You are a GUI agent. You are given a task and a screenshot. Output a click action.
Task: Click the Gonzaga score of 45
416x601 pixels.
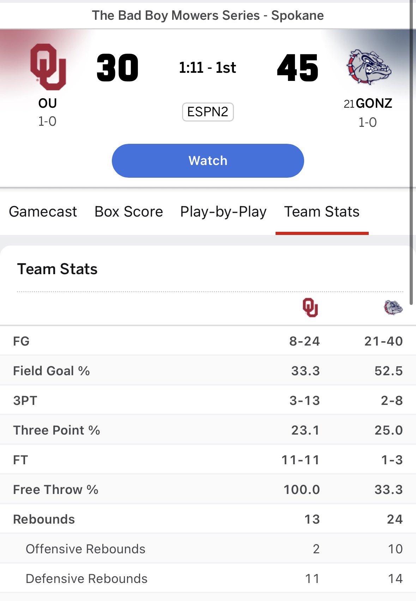pos(298,68)
